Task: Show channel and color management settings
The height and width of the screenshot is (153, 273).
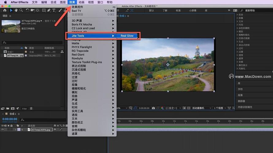Action: tap(162, 108)
